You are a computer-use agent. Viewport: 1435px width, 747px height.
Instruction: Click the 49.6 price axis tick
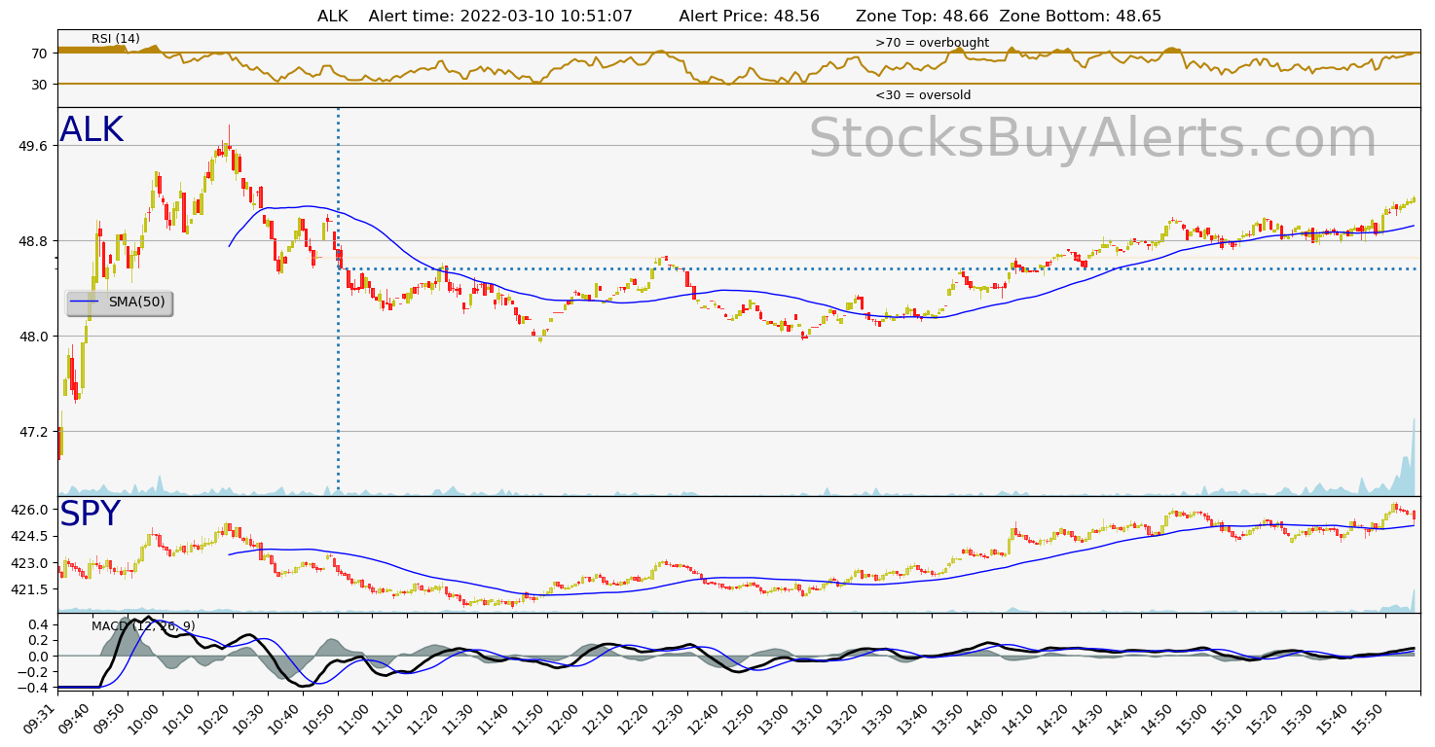tap(31, 146)
